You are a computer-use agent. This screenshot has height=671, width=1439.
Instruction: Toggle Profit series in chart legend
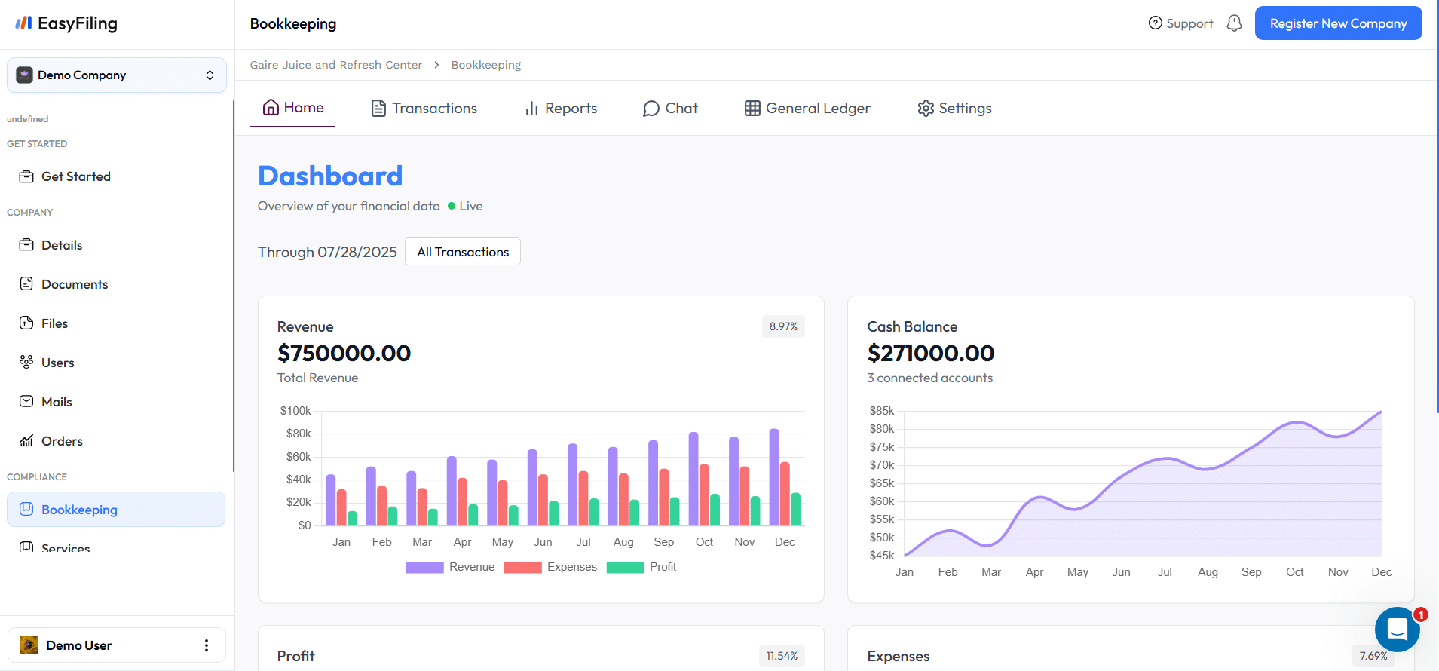click(x=641, y=567)
